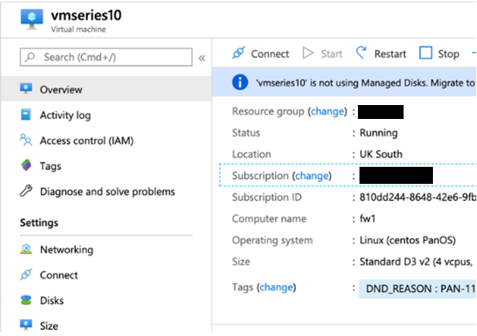Viewport: 477px width, 336px height.
Task: Click the Overview monitor icon in sidebar
Action: (26, 90)
